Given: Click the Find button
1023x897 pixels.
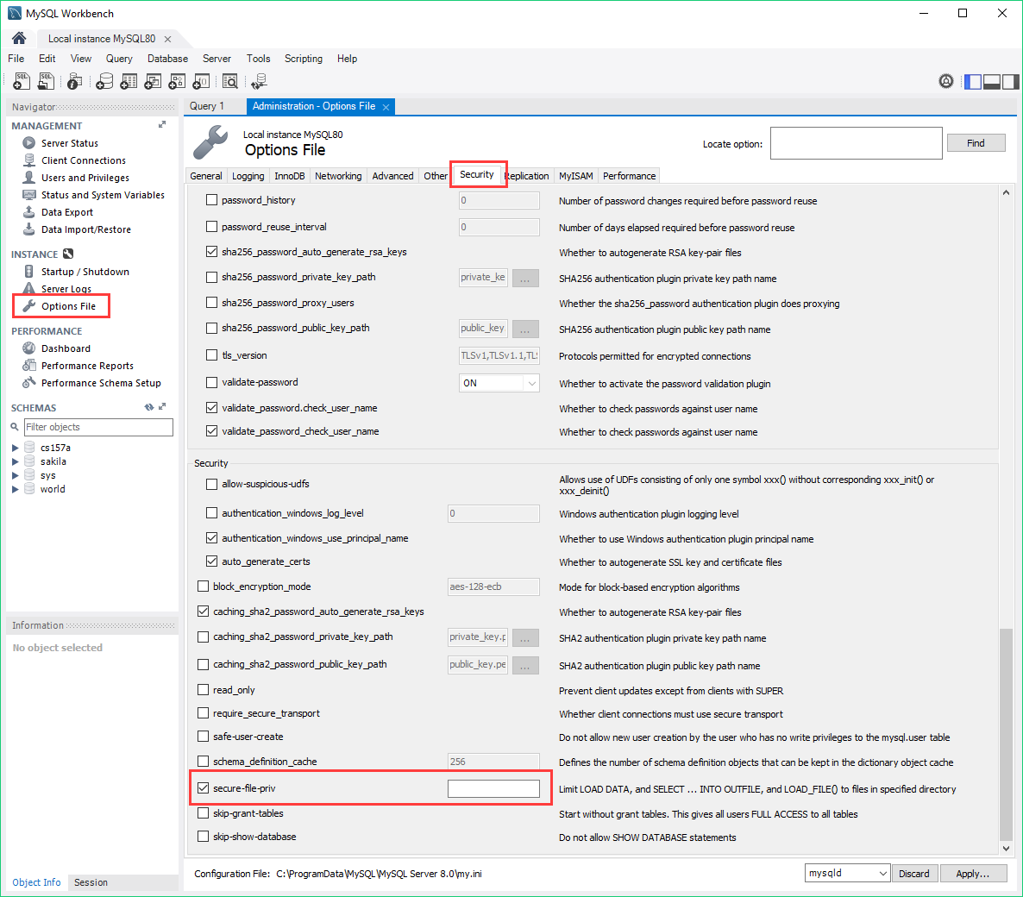Looking at the screenshot, I should click(x=976, y=143).
